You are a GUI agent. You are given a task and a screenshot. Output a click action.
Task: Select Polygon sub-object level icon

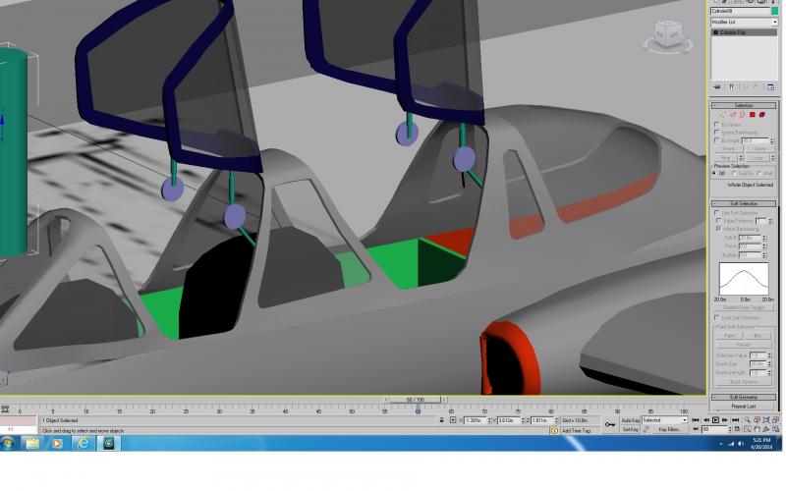click(x=752, y=114)
